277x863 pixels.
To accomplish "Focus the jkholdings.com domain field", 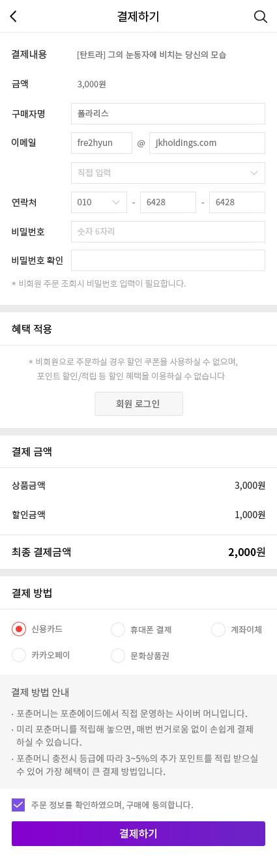I will click(x=207, y=143).
